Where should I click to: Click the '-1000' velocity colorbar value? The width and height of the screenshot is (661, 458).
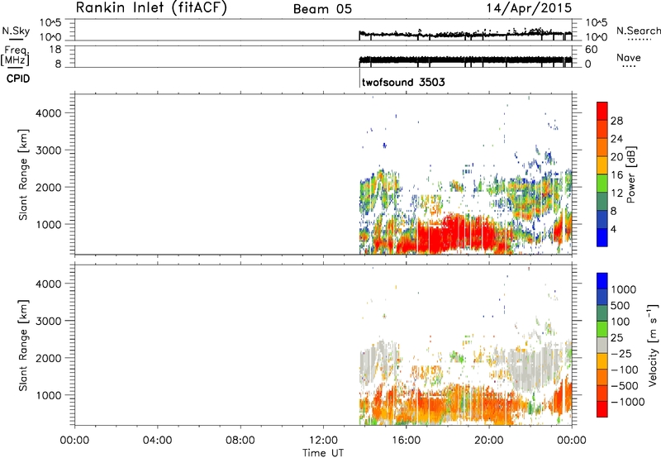627,402
